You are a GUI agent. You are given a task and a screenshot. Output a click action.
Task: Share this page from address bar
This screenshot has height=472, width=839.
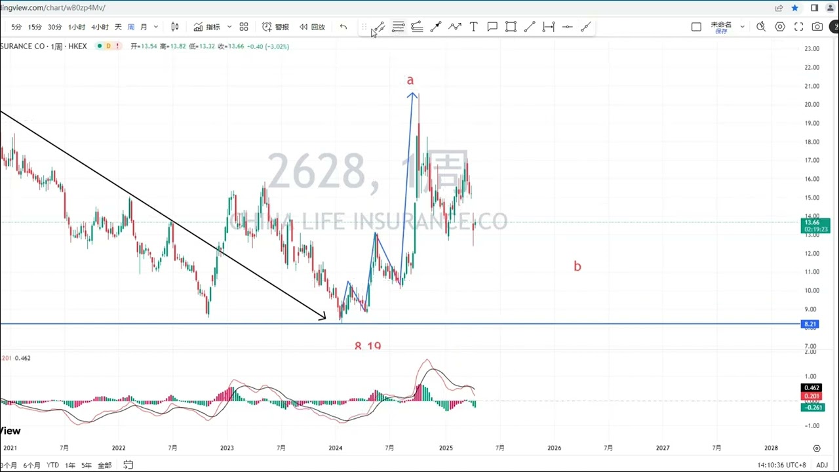pyautogui.click(x=779, y=8)
